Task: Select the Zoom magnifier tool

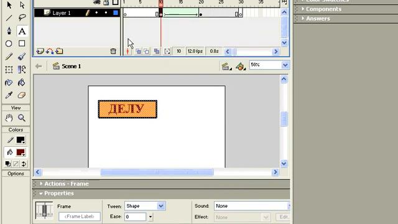Action: tap(22, 118)
